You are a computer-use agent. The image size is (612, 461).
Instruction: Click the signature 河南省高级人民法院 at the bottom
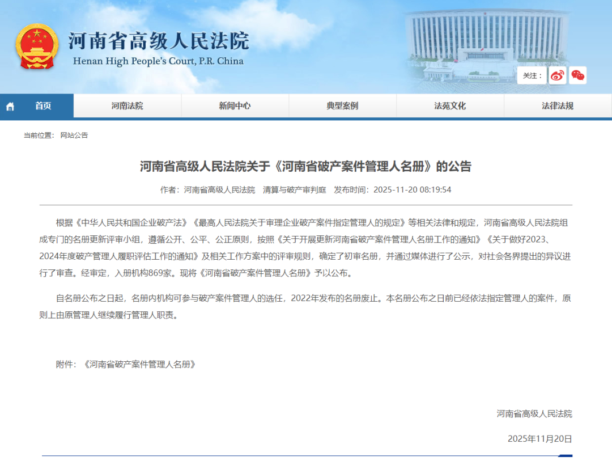point(534,414)
